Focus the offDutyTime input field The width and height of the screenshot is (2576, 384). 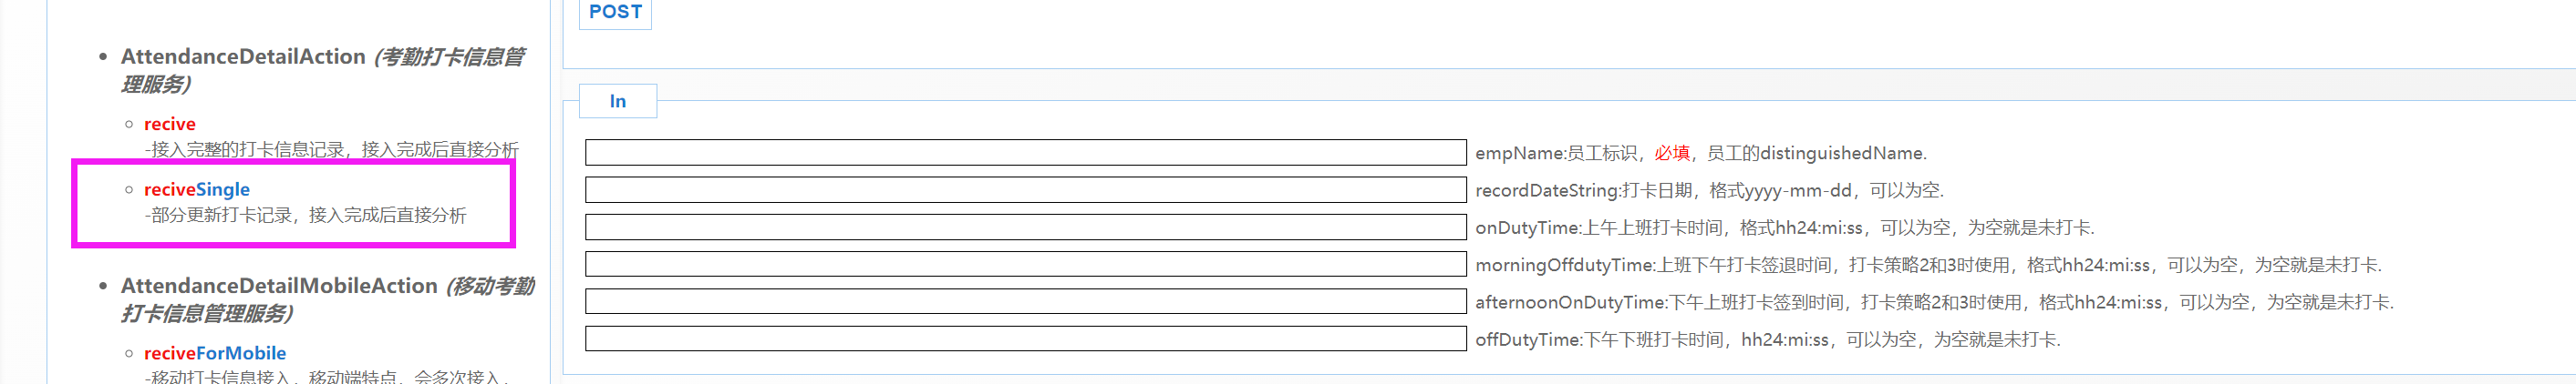[1025, 339]
